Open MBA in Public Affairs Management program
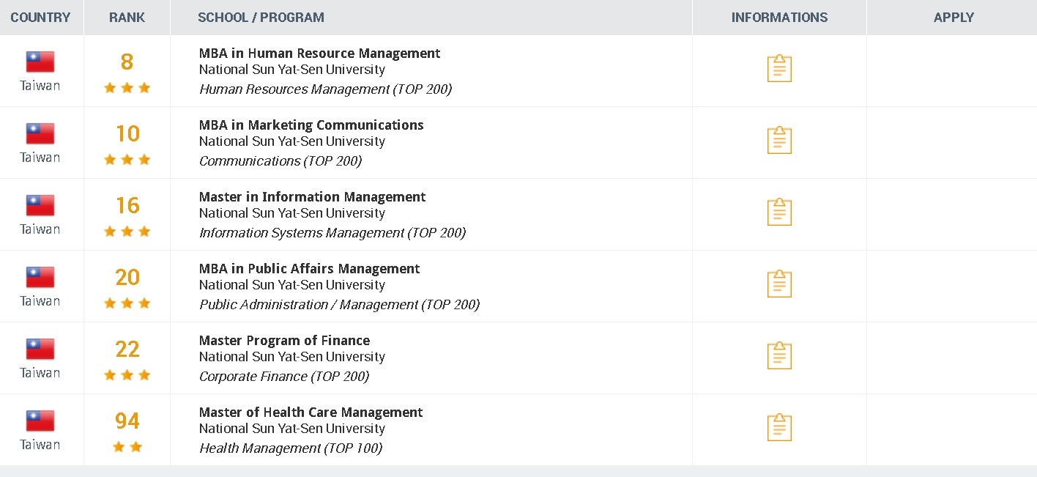The height and width of the screenshot is (477, 1037). 309,269
